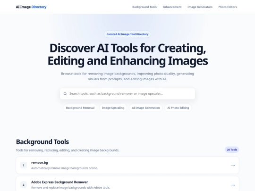Click 'Automatically remove image backgrounds online.' description
255x191 pixels.
tap(64, 168)
